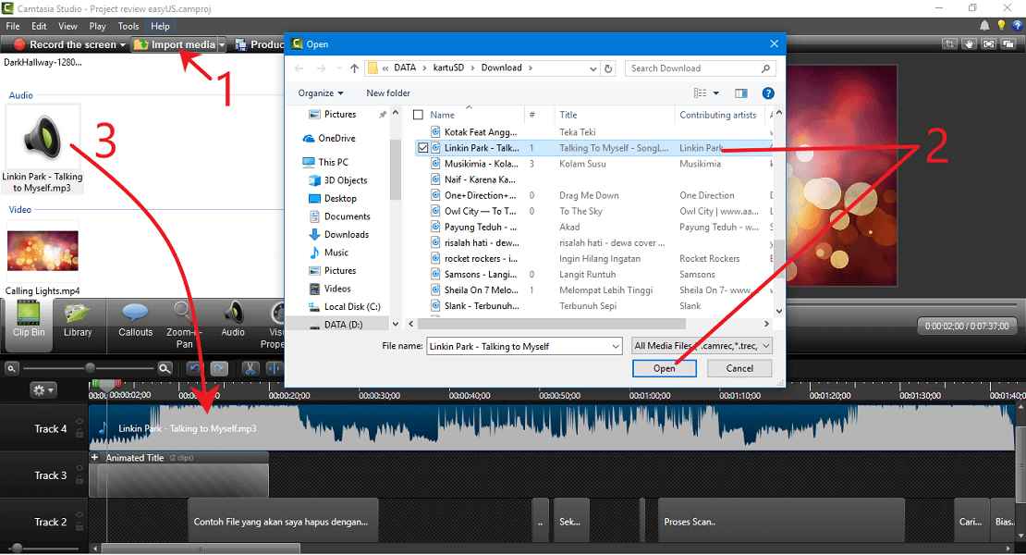Go back in the Open dialog

(299, 68)
